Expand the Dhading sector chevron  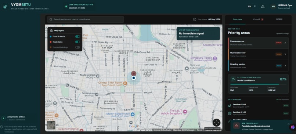click(285, 66)
